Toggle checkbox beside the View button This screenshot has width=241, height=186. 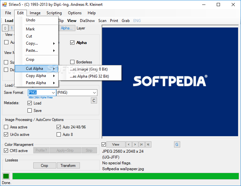click(104, 144)
